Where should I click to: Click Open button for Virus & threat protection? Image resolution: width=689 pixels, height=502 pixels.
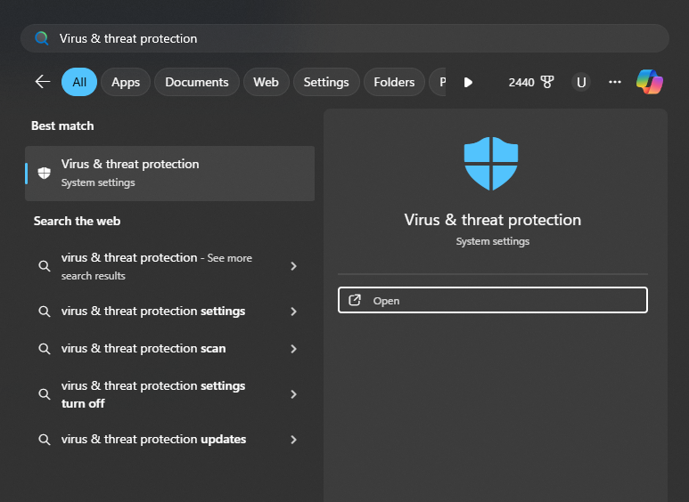(492, 300)
